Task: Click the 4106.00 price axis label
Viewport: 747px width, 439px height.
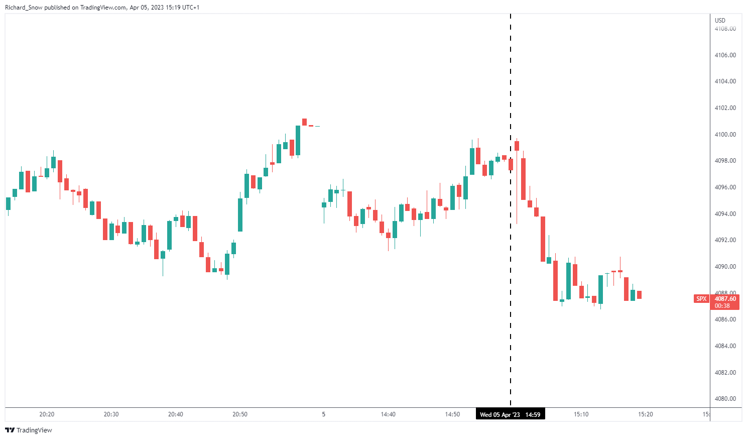Action: tap(725, 55)
